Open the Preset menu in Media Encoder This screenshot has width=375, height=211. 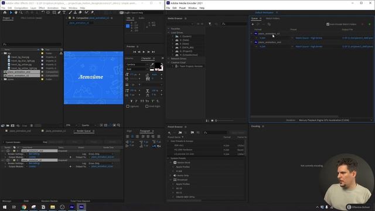[182, 8]
